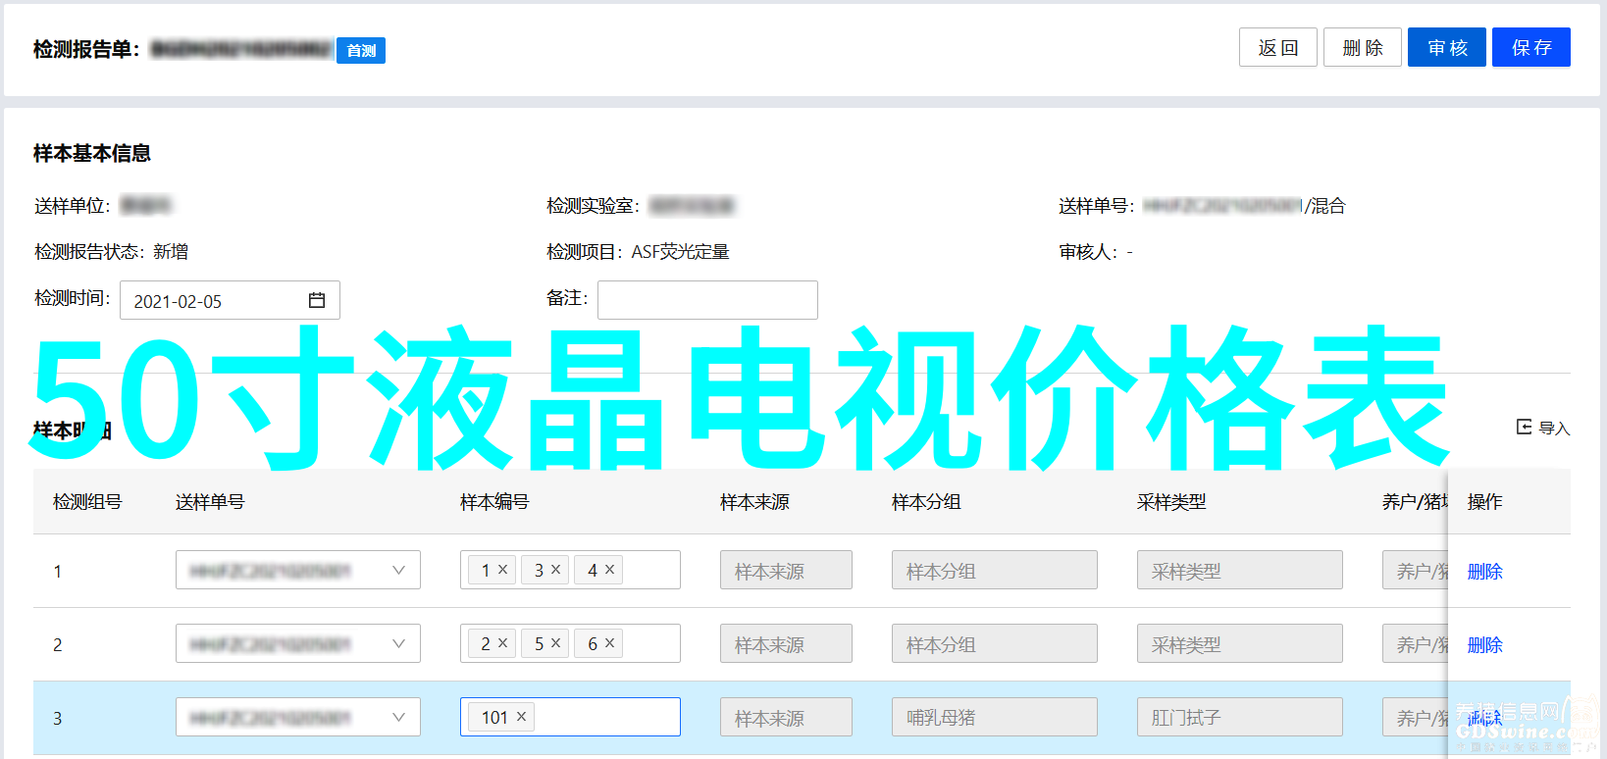Click the 保存 button
This screenshot has height=759, width=1607.
tap(1530, 47)
